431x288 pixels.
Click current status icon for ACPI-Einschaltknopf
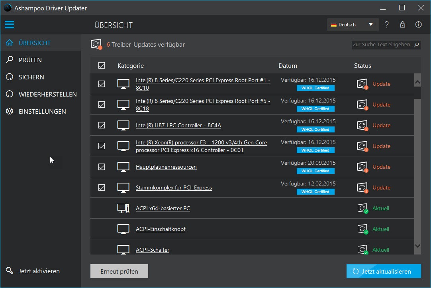coord(362,229)
